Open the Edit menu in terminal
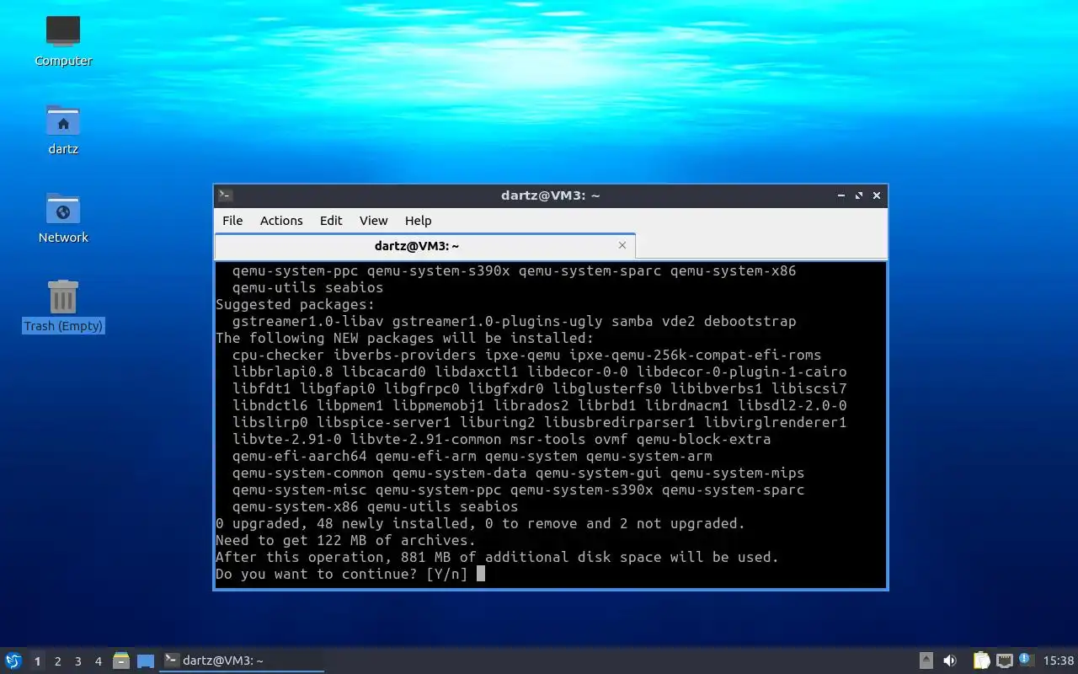The height and width of the screenshot is (674, 1078). point(331,221)
